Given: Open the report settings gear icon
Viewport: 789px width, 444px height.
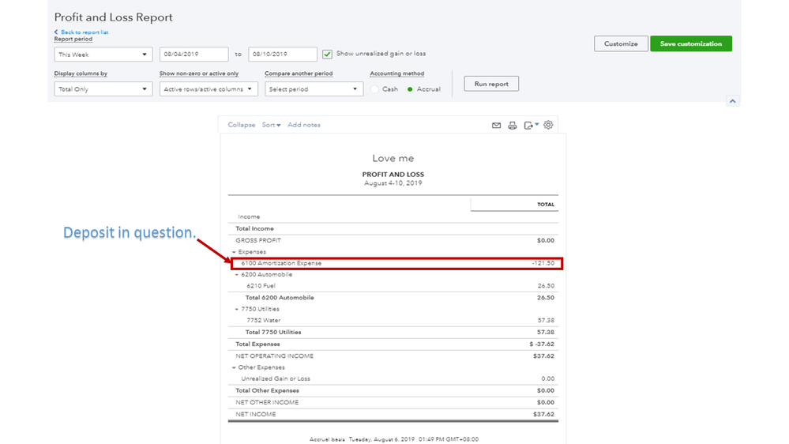Looking at the screenshot, I should tap(549, 125).
